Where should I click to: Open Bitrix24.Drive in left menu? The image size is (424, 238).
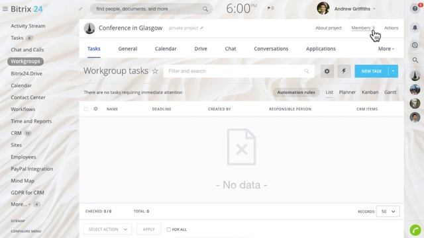click(26, 73)
